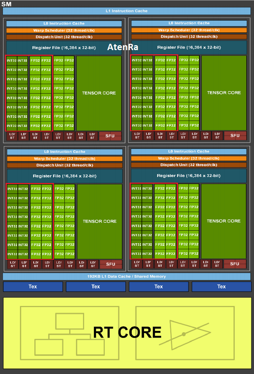Select the top-right Warp Scheduler bar
254x374 pixels.
189,30
